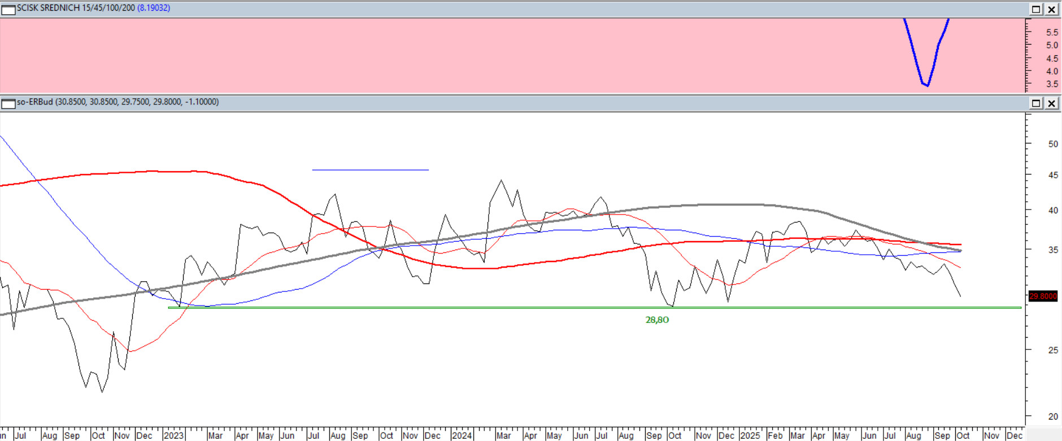The image size is (1062, 441).
Task: Click the 2023 year marker on the time axis
Action: pyautogui.click(x=173, y=435)
